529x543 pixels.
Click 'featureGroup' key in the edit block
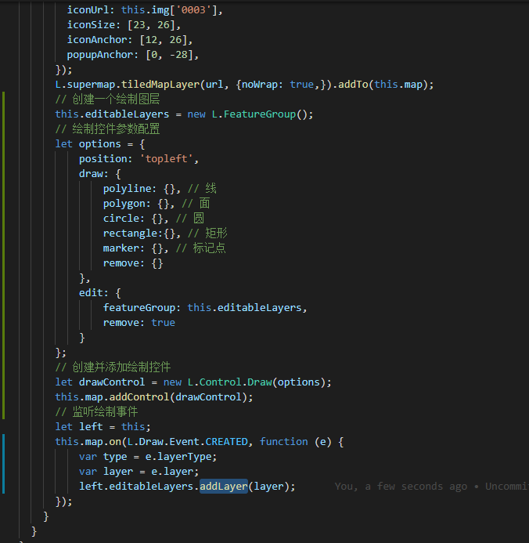(x=139, y=307)
